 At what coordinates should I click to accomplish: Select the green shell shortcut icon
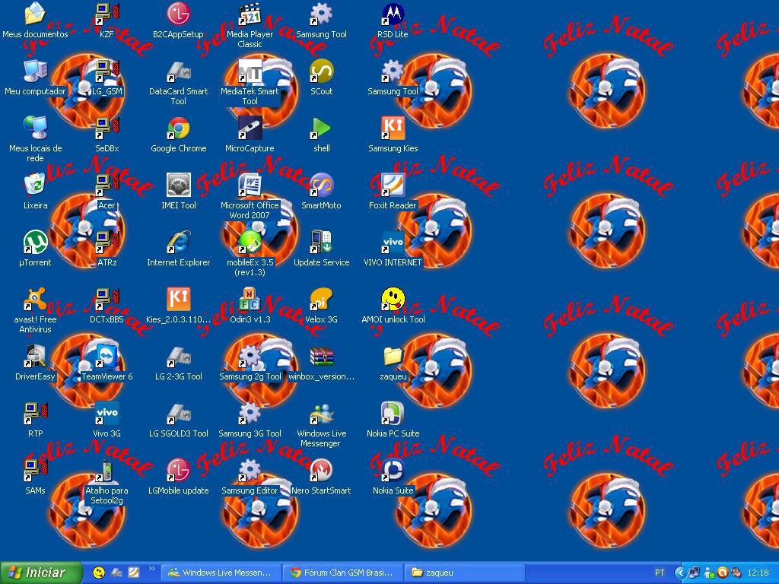[322, 129]
